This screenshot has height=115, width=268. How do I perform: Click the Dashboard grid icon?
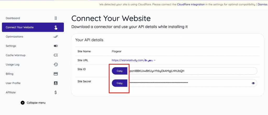point(56,18)
